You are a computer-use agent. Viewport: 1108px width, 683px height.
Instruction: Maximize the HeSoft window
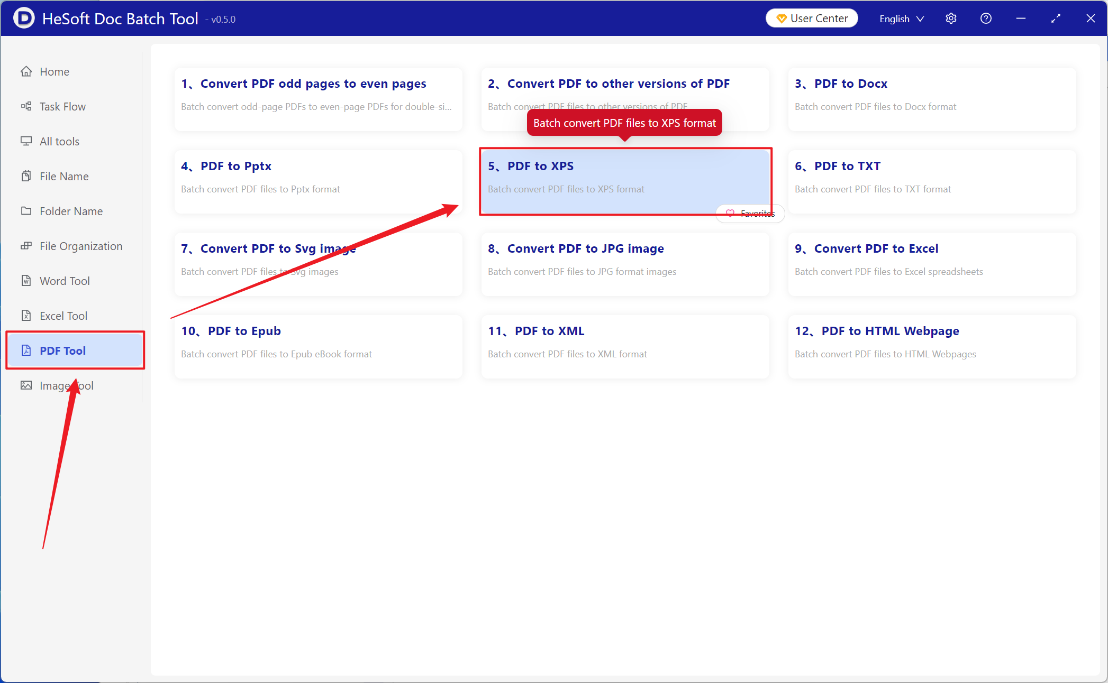point(1056,19)
